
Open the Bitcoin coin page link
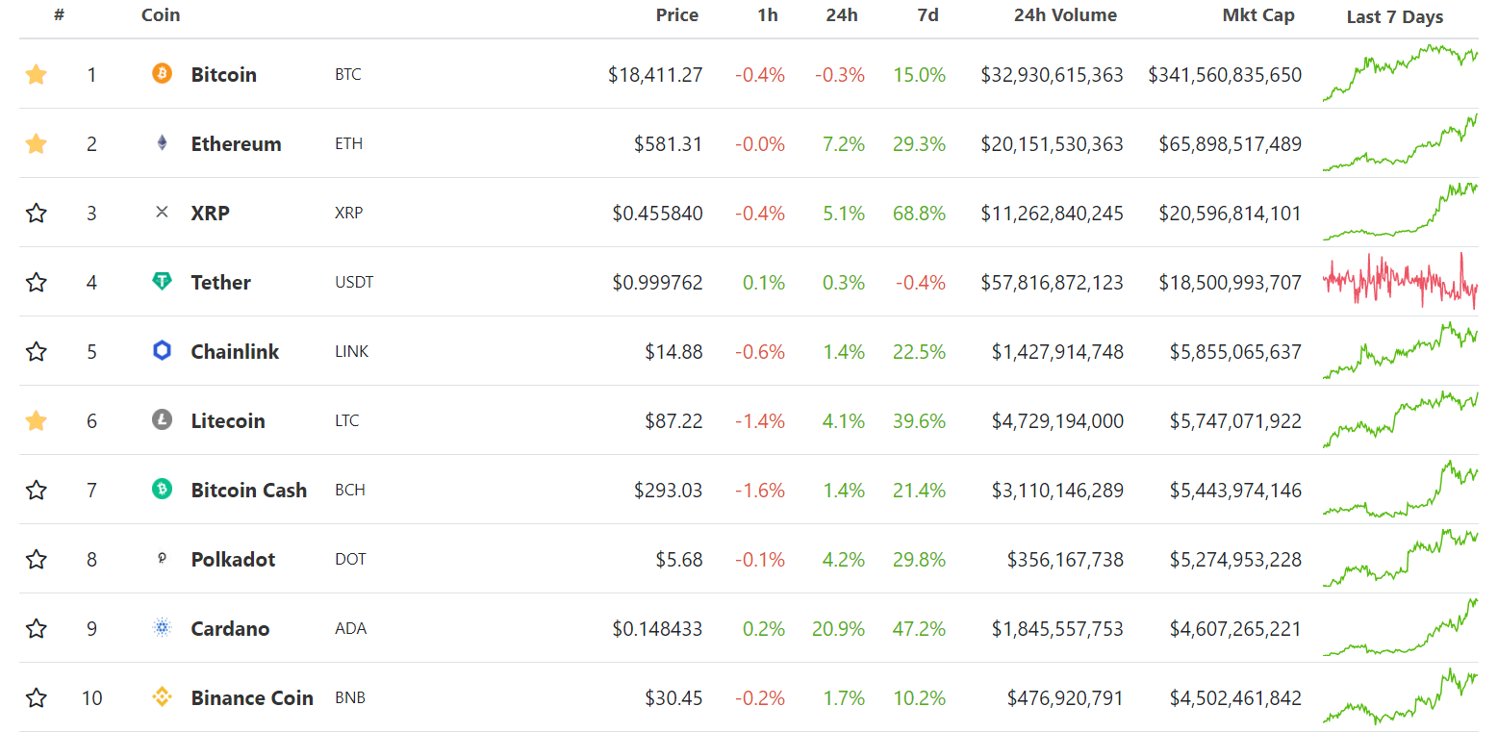point(224,74)
